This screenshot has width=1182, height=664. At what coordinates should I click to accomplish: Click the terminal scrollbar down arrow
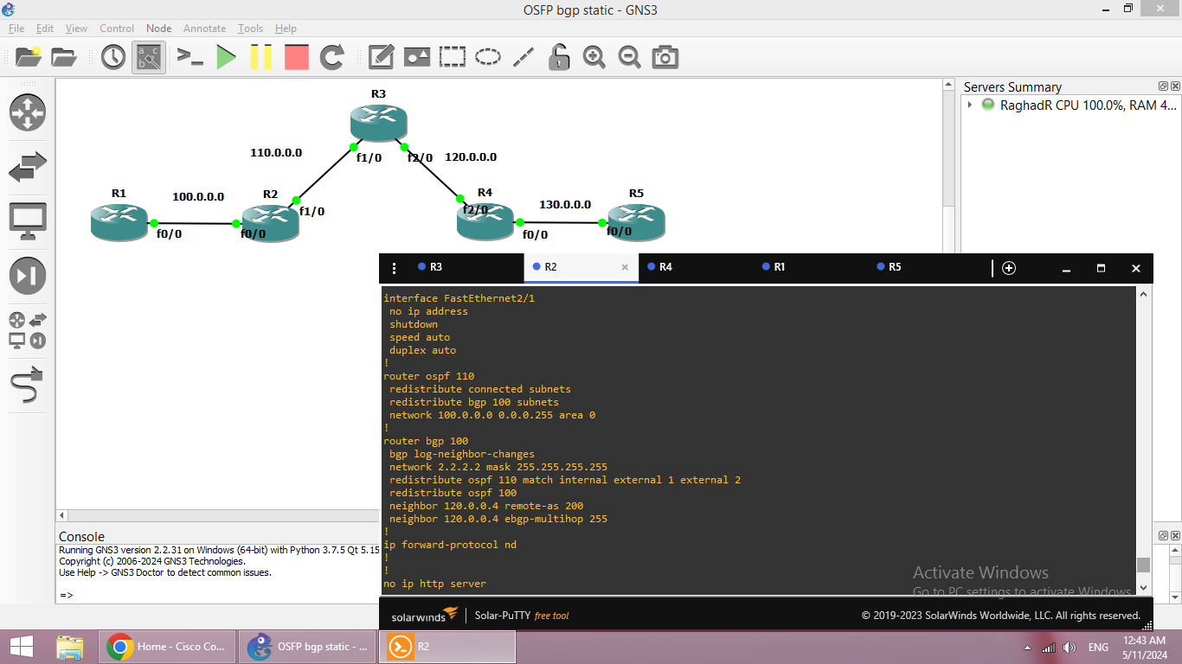pos(1144,587)
